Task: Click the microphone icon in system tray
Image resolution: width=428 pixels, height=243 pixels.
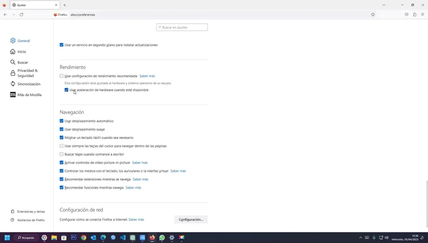Action: click(374, 237)
